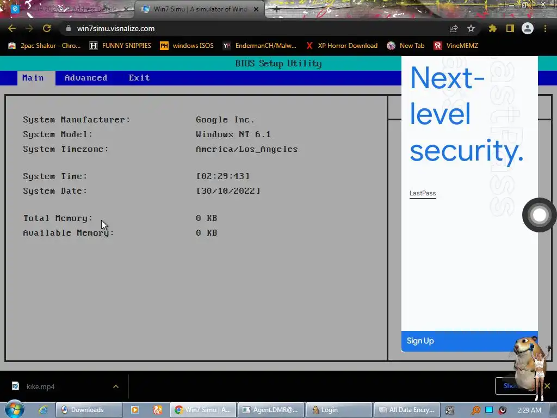Image resolution: width=557 pixels, height=418 pixels.
Task: Open the EndermanCH/Malw... bookmark
Action: [259, 46]
